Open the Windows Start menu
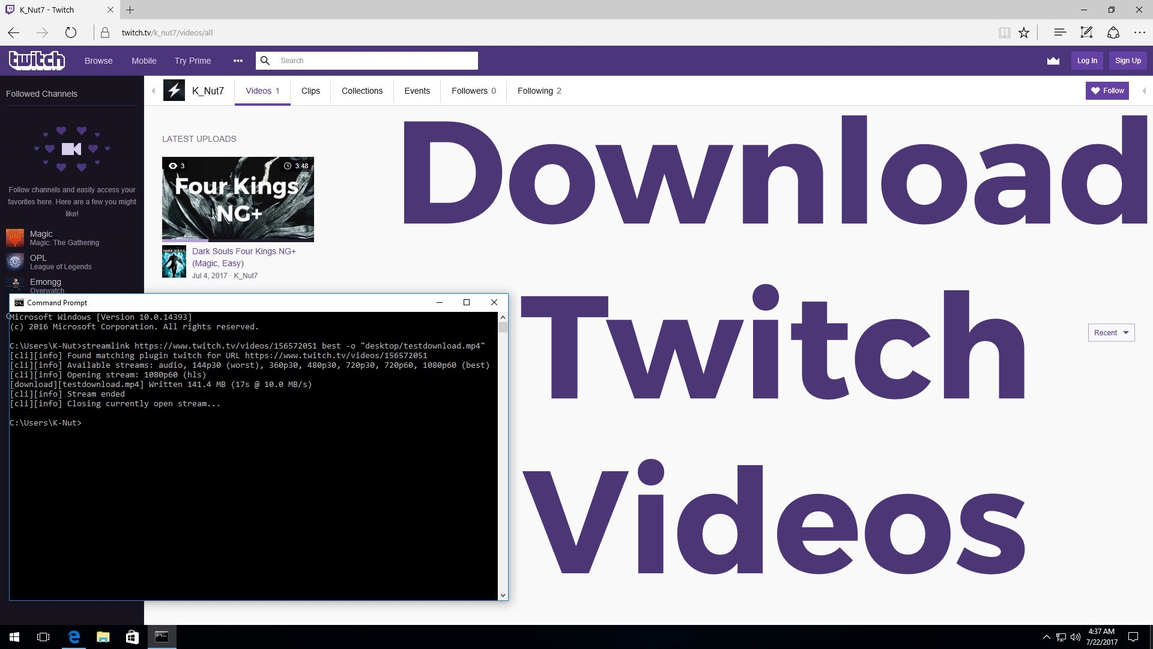This screenshot has height=649, width=1153. pyautogui.click(x=14, y=637)
